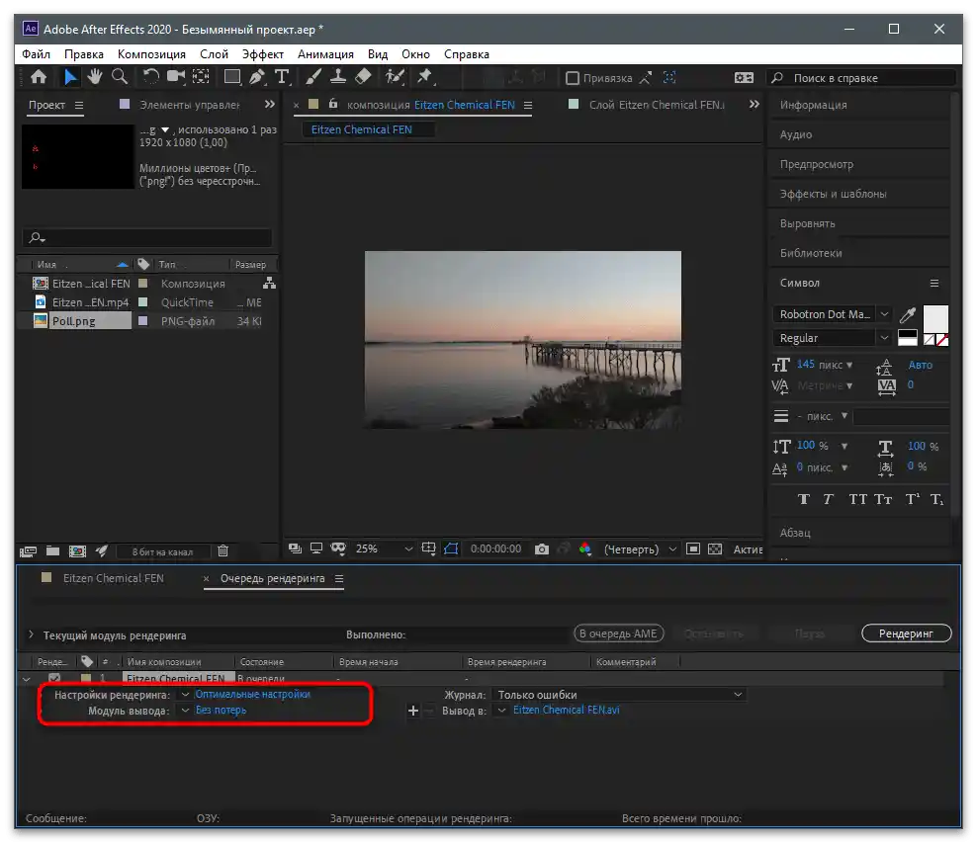977x843 pixels.
Task: Open the Файл menu
Action: [37, 54]
